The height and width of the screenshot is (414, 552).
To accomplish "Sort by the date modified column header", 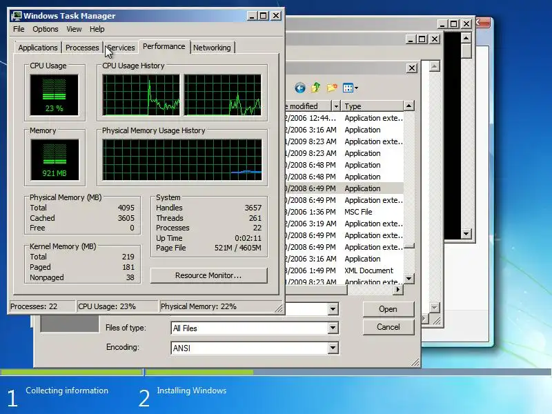I will coord(308,106).
